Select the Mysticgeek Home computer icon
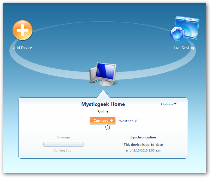This screenshot has height=178, width=211. coord(103,74)
